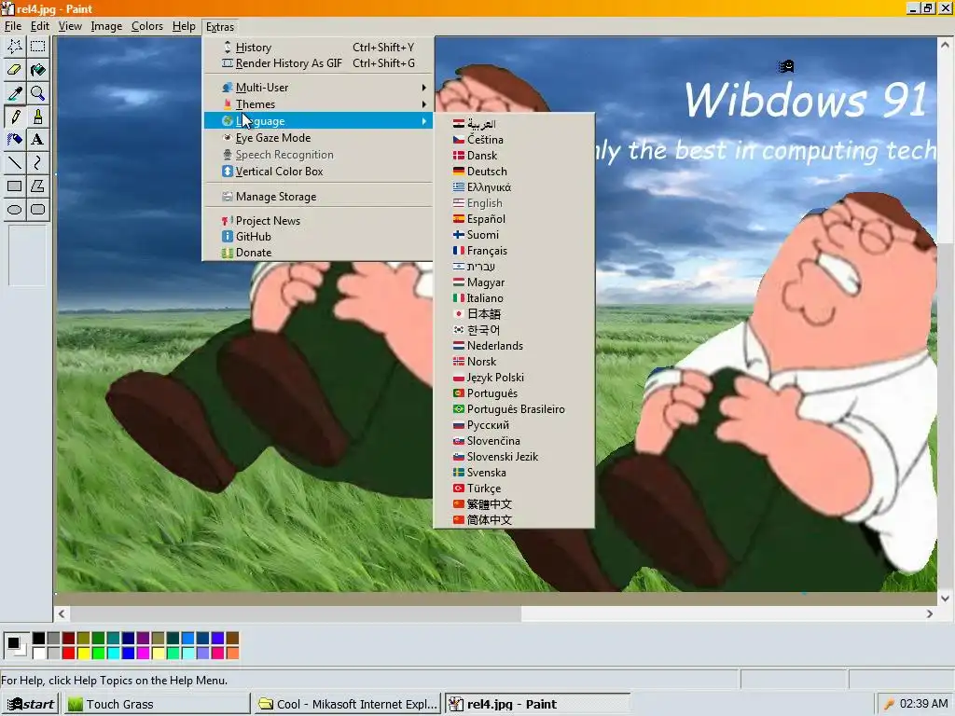Select the Text tool
Image resolution: width=955 pixels, height=716 pixels.
pyautogui.click(x=37, y=140)
